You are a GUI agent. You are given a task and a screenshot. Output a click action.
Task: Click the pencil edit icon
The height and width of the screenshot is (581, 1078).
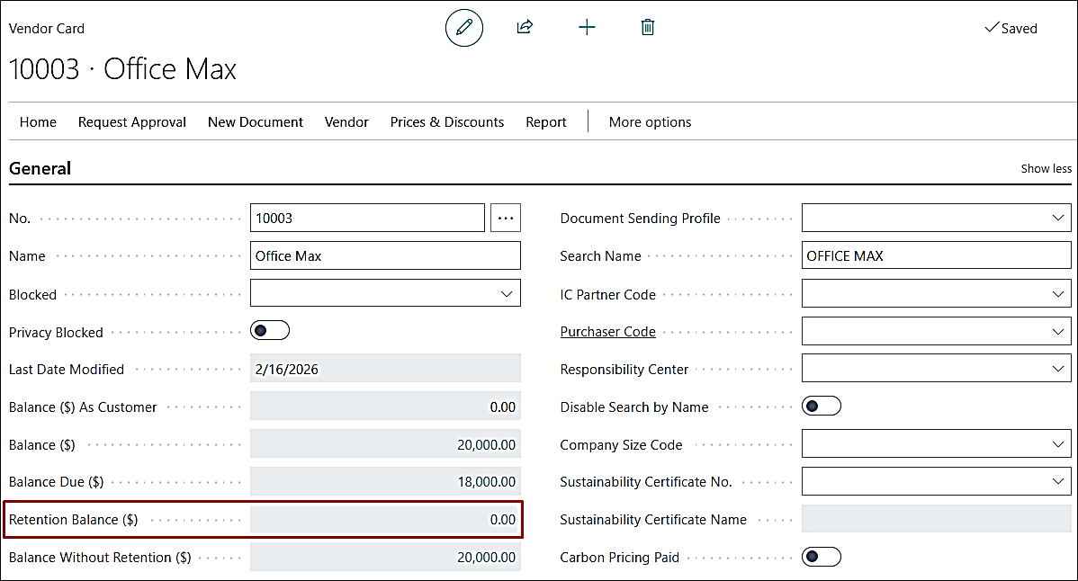point(464,28)
